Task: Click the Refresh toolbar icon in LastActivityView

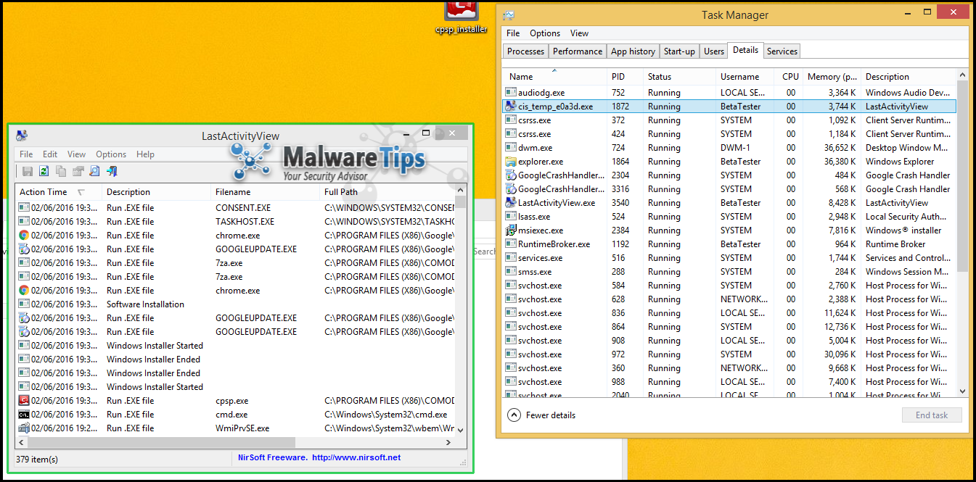Action: [44, 171]
